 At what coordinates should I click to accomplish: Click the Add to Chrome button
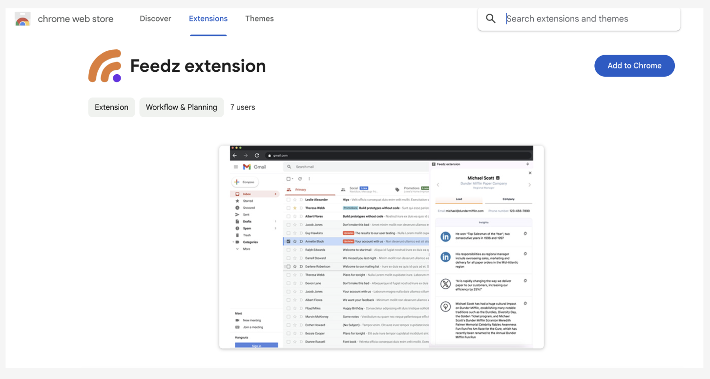[x=634, y=65]
